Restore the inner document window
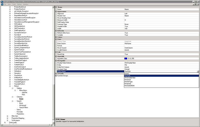Image resolution: width=200 pixels, height=127 pixels. pos(196,4)
